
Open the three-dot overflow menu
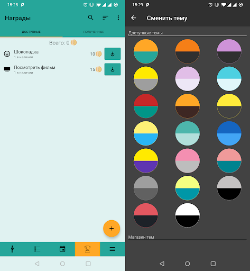(118, 17)
